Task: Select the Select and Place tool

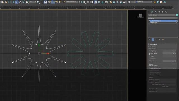Action: (27, 2)
